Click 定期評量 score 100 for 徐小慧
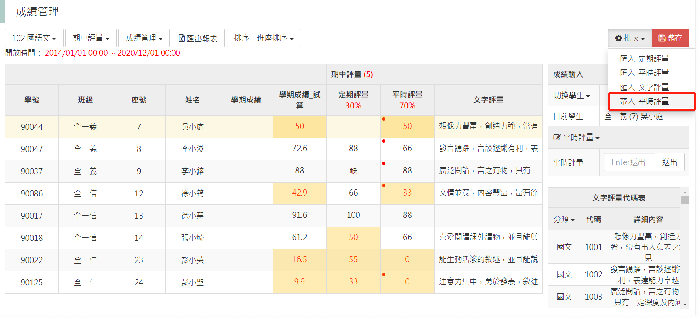The height and width of the screenshot is (318, 699). click(x=353, y=215)
